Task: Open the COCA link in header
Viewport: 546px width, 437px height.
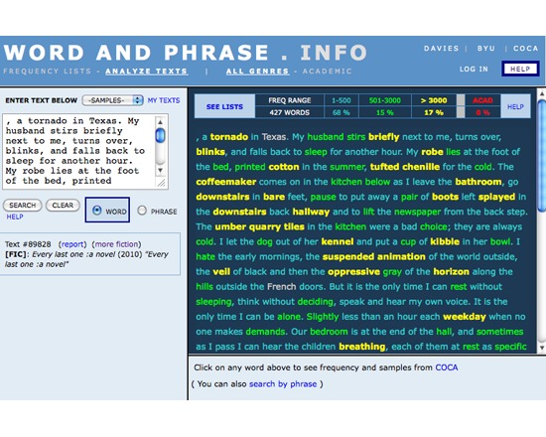Action: (x=526, y=49)
